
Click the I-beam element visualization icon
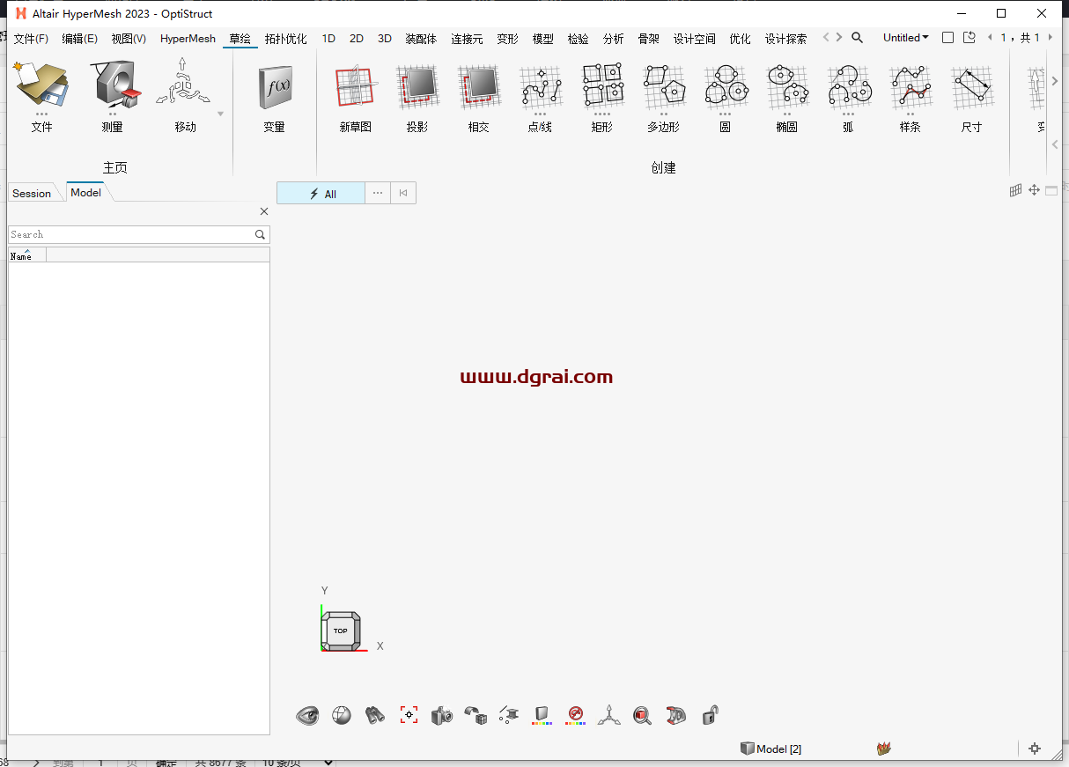tap(509, 715)
